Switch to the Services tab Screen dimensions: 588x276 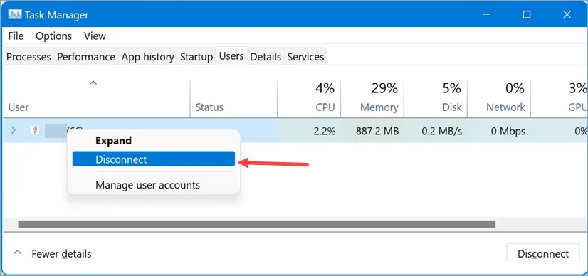click(x=305, y=57)
